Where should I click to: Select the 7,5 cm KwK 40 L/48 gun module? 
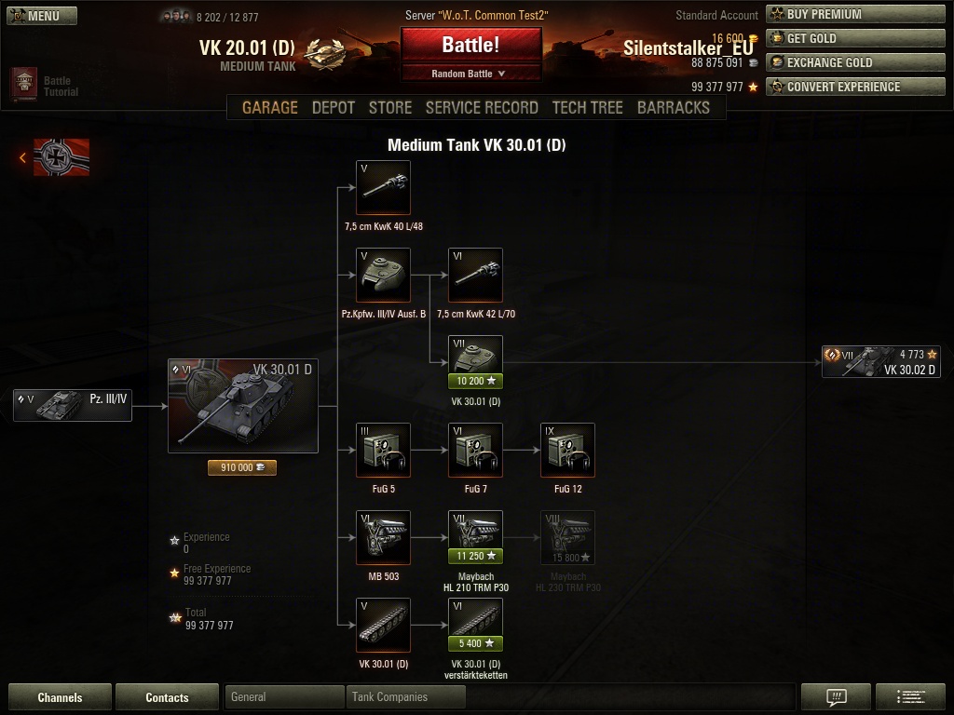383,187
